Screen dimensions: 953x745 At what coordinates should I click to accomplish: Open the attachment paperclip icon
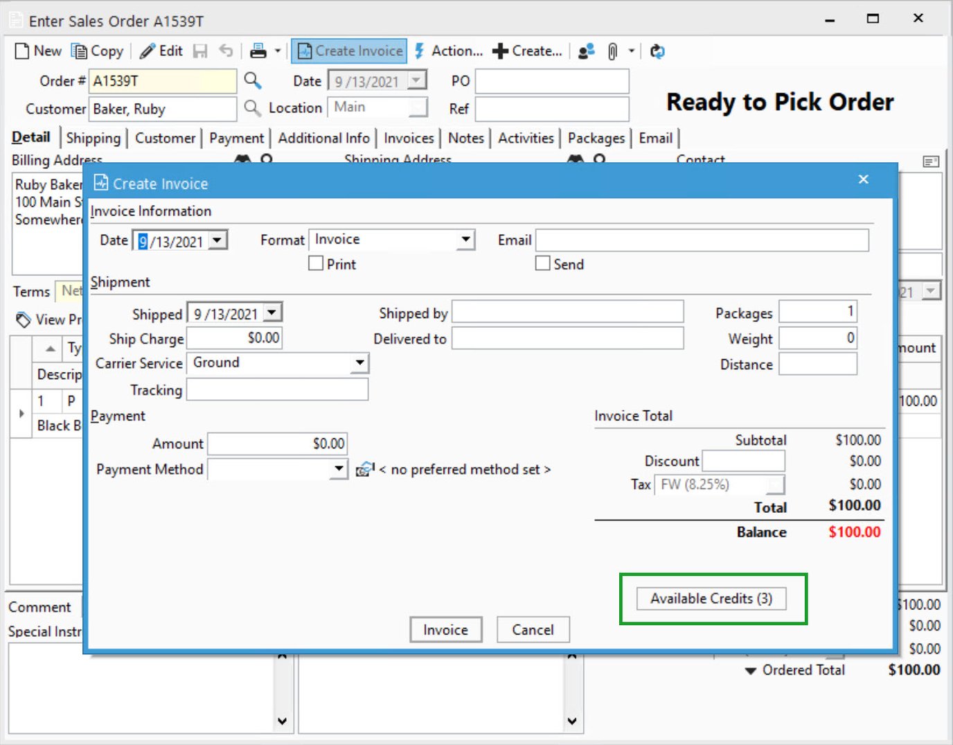(x=612, y=51)
